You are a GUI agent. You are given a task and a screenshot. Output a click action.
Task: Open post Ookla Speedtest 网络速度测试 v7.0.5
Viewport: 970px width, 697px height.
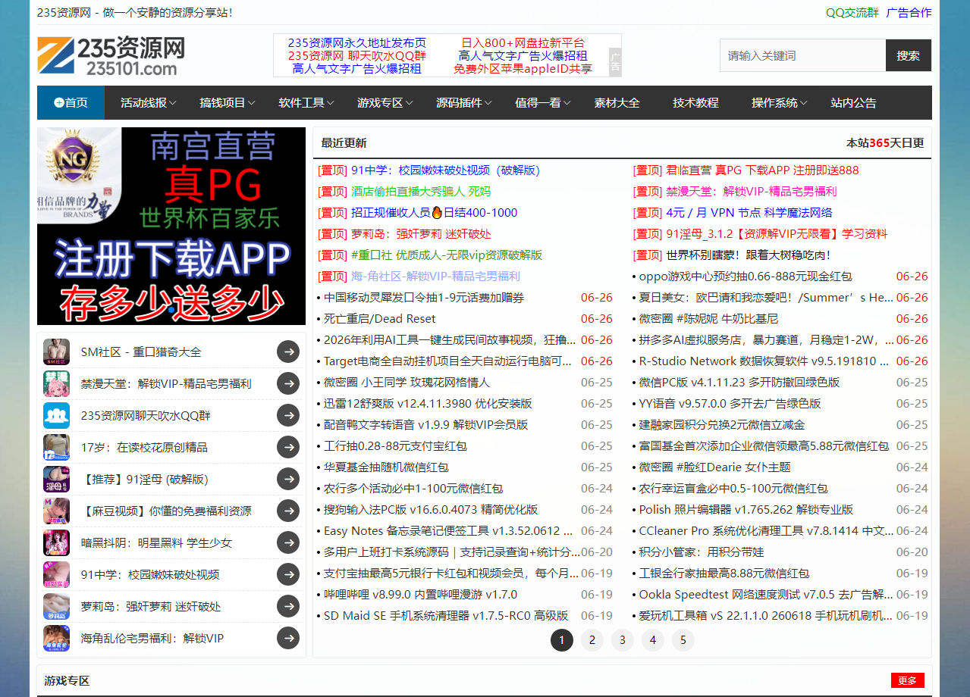click(765, 595)
